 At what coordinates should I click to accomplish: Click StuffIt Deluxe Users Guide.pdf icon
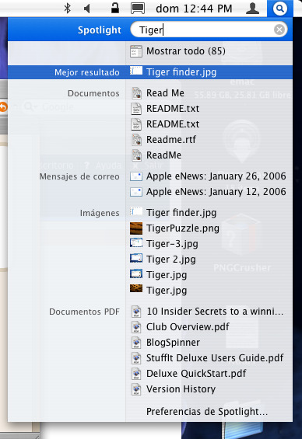136,358
